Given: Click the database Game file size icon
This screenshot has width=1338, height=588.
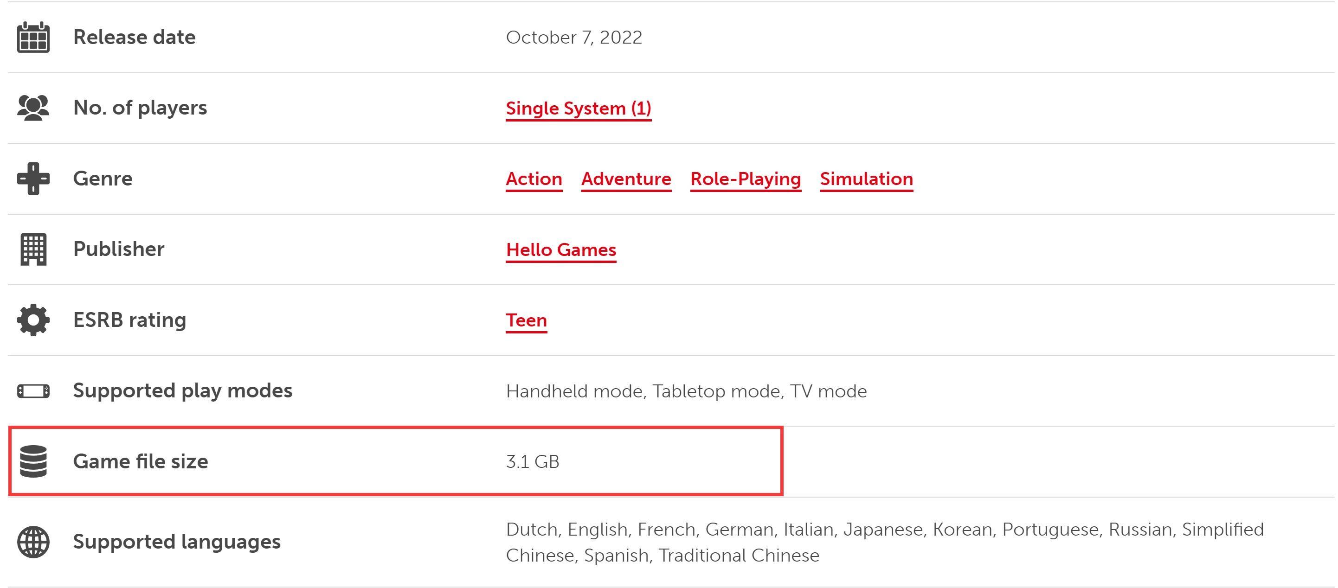Looking at the screenshot, I should point(33,461).
